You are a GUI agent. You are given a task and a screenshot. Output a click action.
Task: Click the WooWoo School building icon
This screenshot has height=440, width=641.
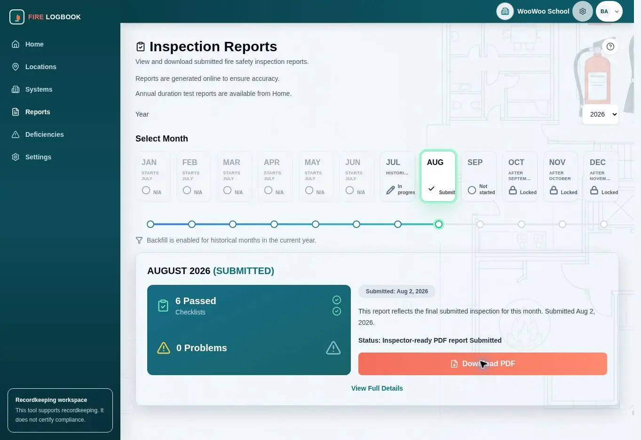505,11
